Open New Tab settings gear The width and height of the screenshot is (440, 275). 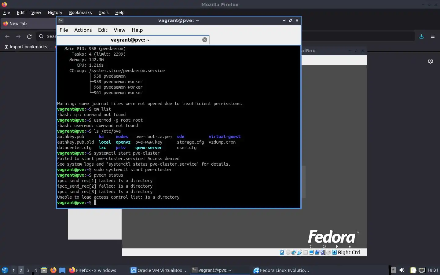click(431, 61)
